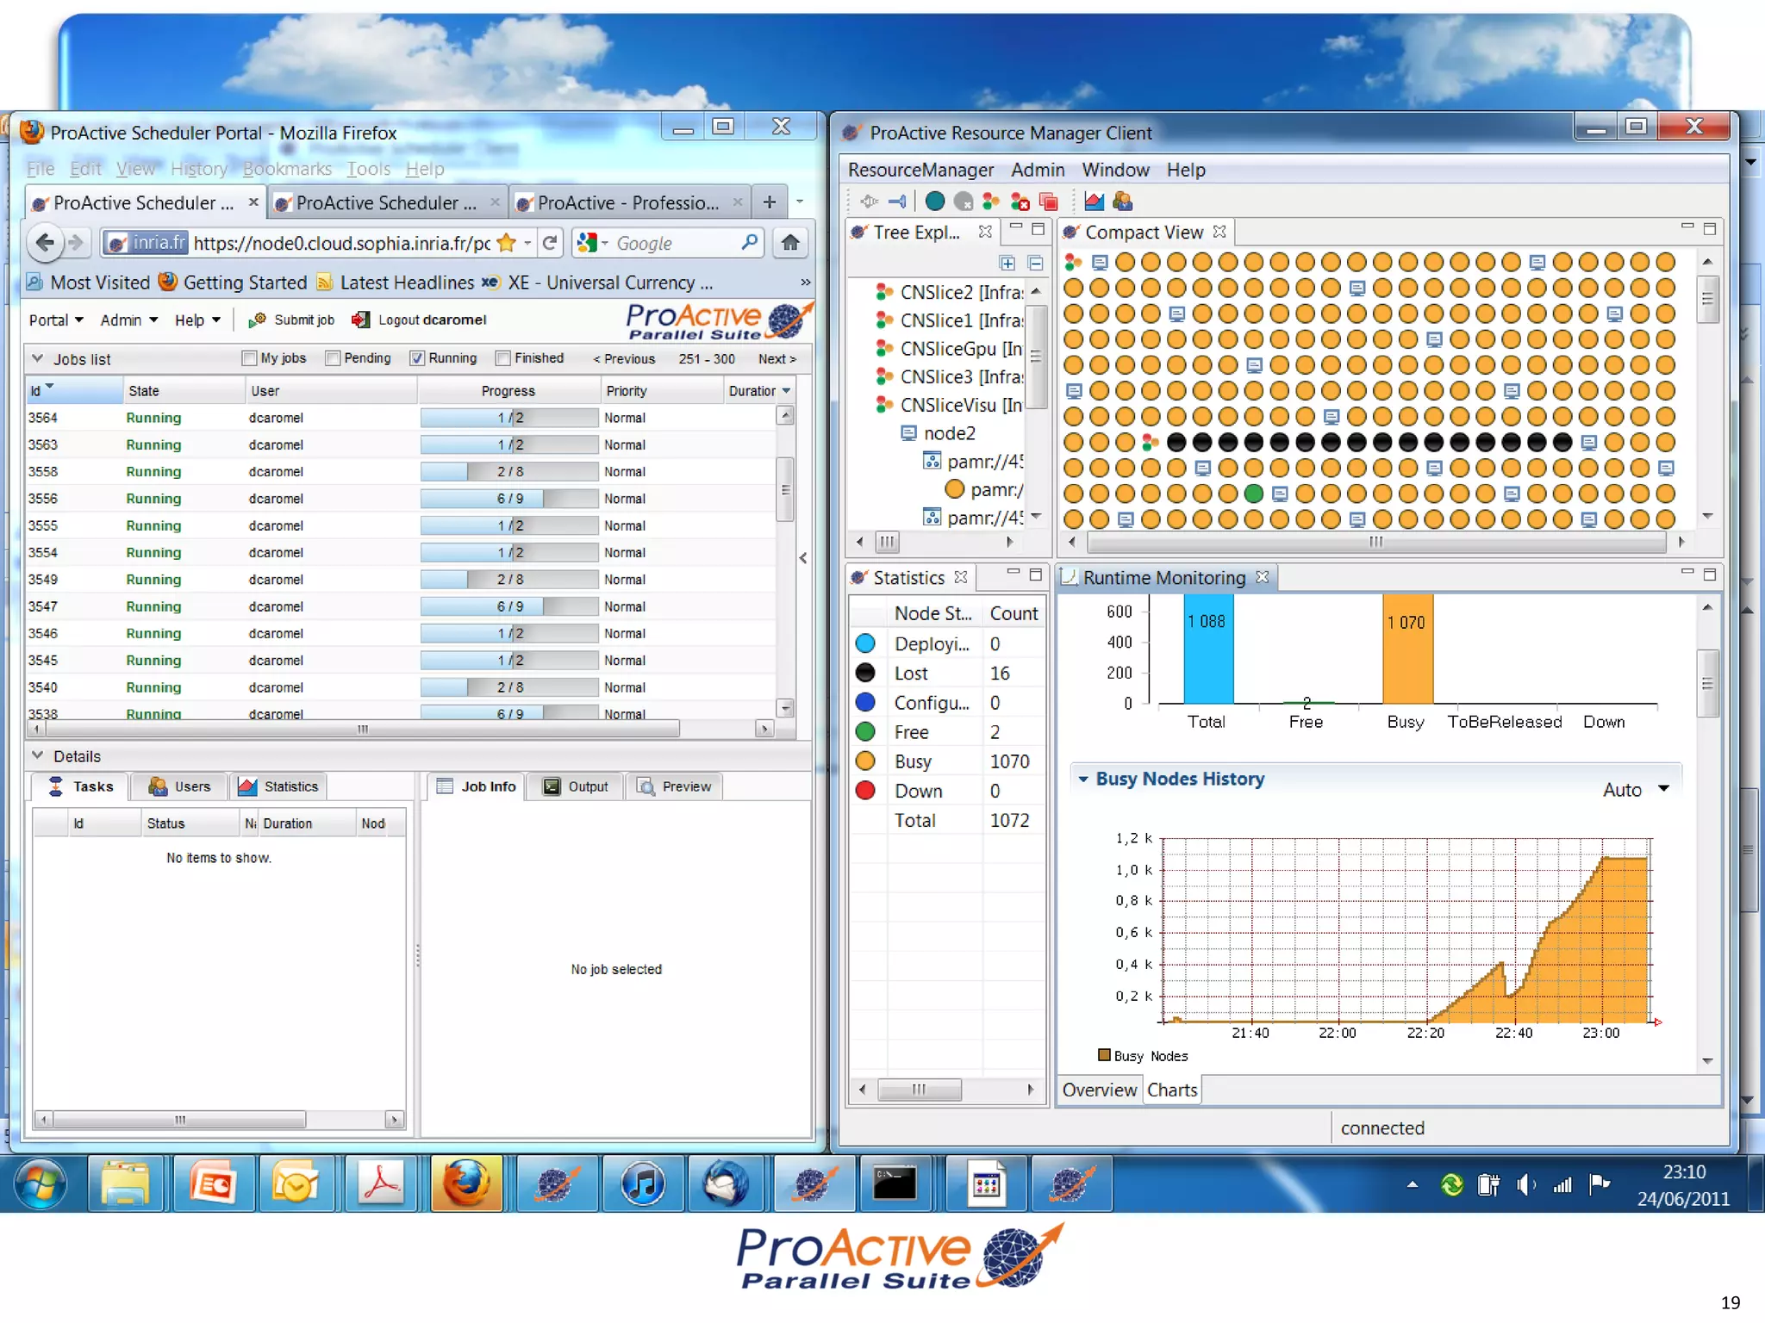Switch to the Charts tab
The height and width of the screenshot is (1323, 1765).
(1171, 1090)
